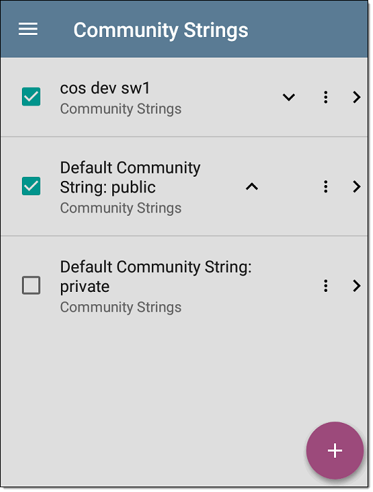The width and height of the screenshot is (373, 492).
Task: Open the hamburger navigation menu
Action: [28, 29]
